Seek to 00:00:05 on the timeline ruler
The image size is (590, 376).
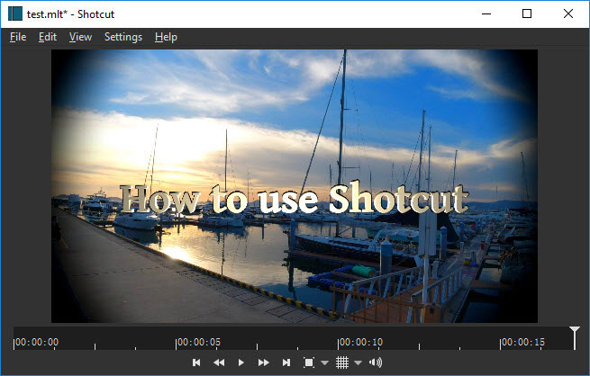pyautogui.click(x=177, y=342)
